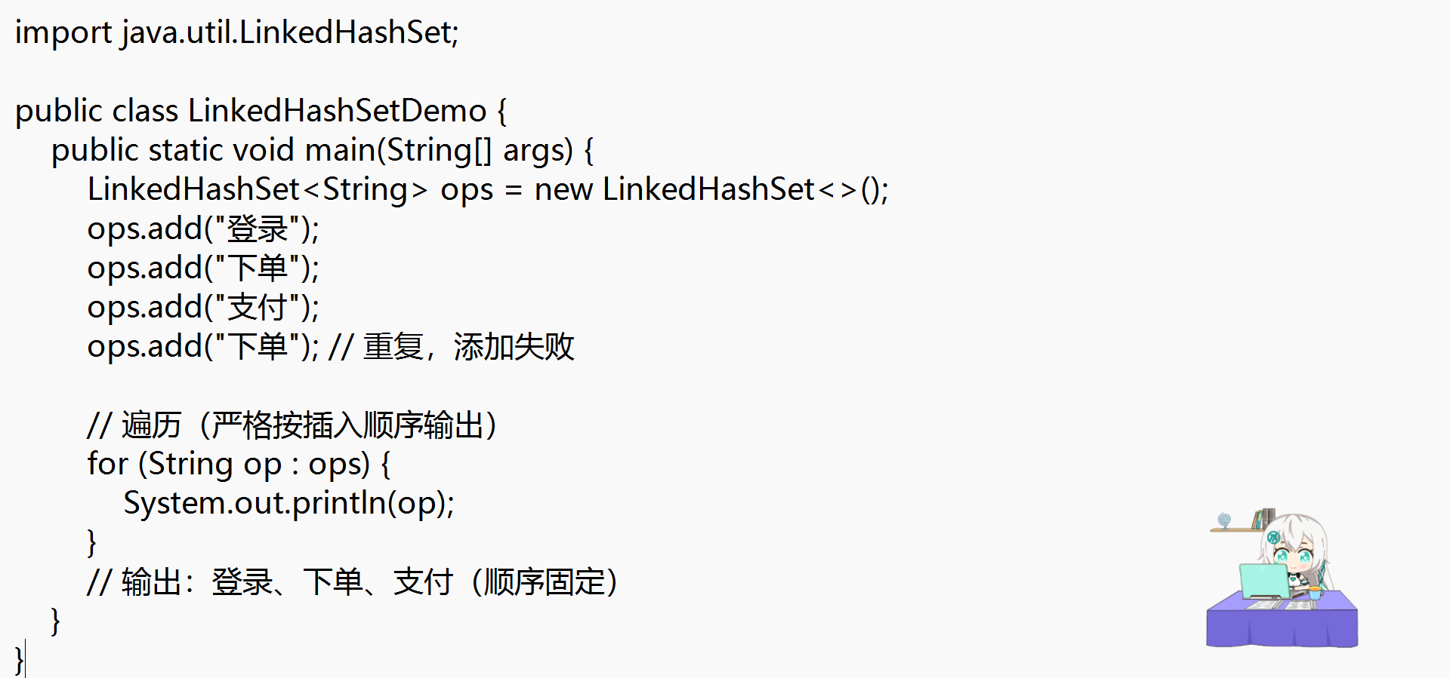Click the String generic type in declaration
This screenshot has height=678, width=1450.
tap(366, 189)
